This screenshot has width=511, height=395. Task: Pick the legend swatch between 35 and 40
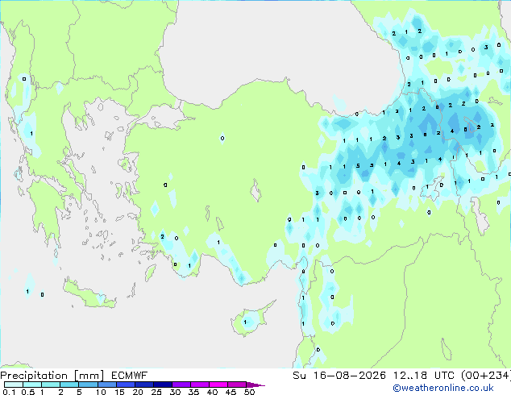[199, 385]
